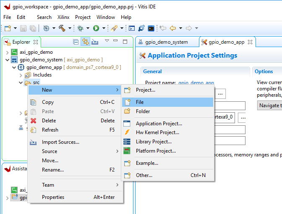Toggle Link with Editor in Explorer
Image resolution: width=282 pixels, height=214 pixels.
[x=85, y=42]
